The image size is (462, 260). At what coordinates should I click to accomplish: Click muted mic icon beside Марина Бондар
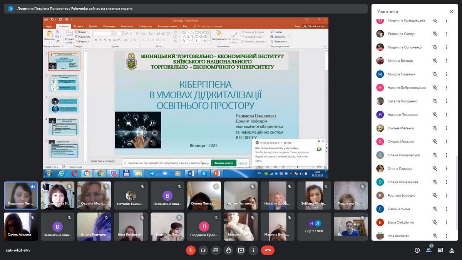click(435, 61)
